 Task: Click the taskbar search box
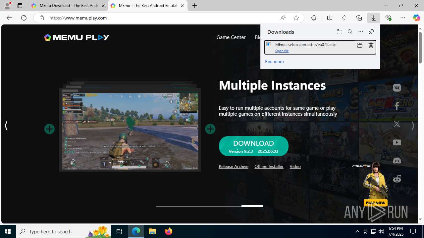coord(63,231)
